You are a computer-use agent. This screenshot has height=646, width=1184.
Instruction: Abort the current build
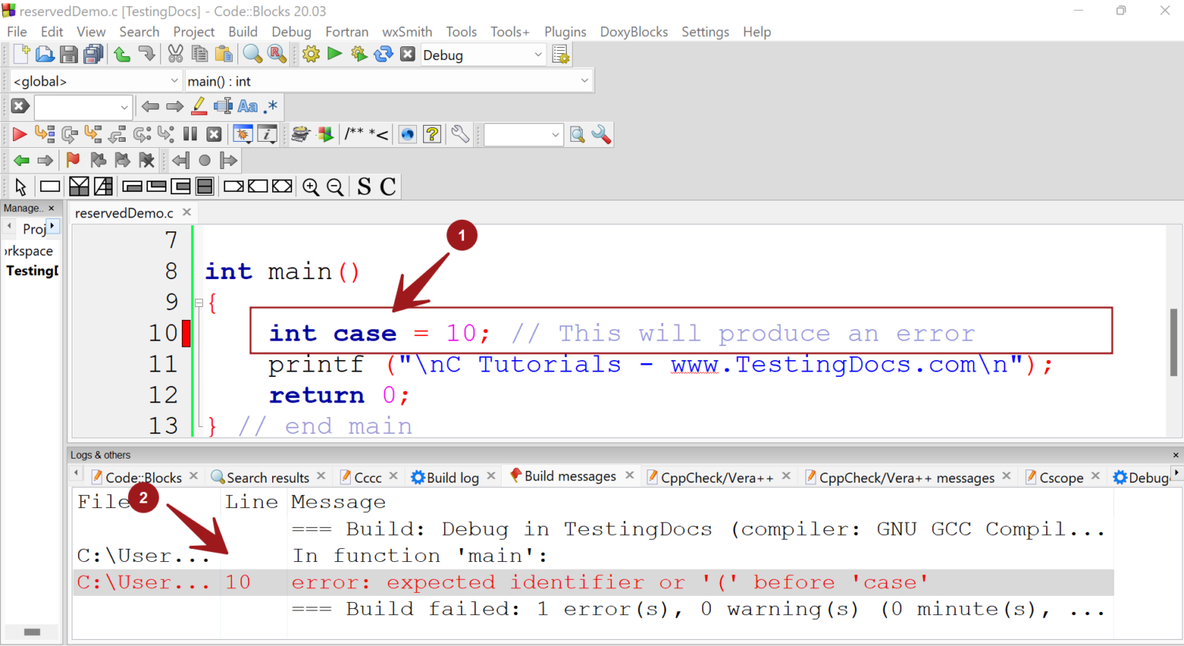(407, 54)
